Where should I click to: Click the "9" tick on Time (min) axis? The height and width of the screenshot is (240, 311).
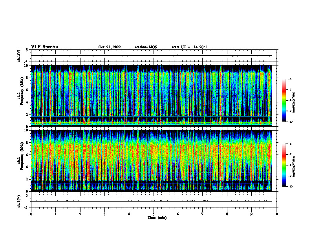(x=251, y=214)
